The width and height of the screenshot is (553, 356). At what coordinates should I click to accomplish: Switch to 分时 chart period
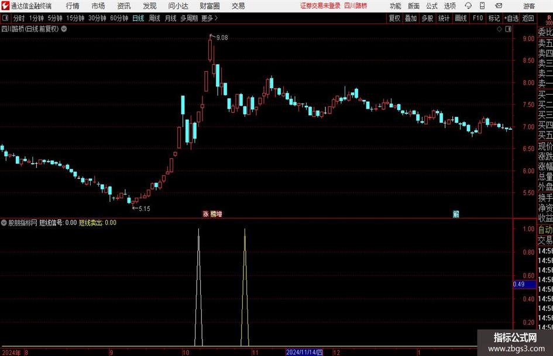click(x=19, y=18)
